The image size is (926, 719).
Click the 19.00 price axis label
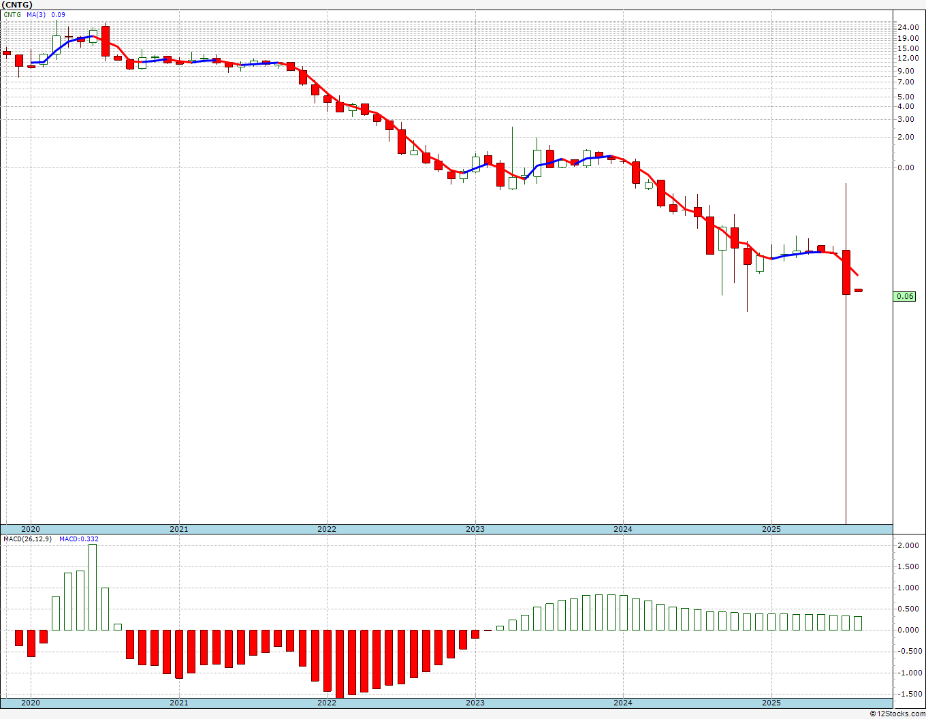[x=908, y=39]
